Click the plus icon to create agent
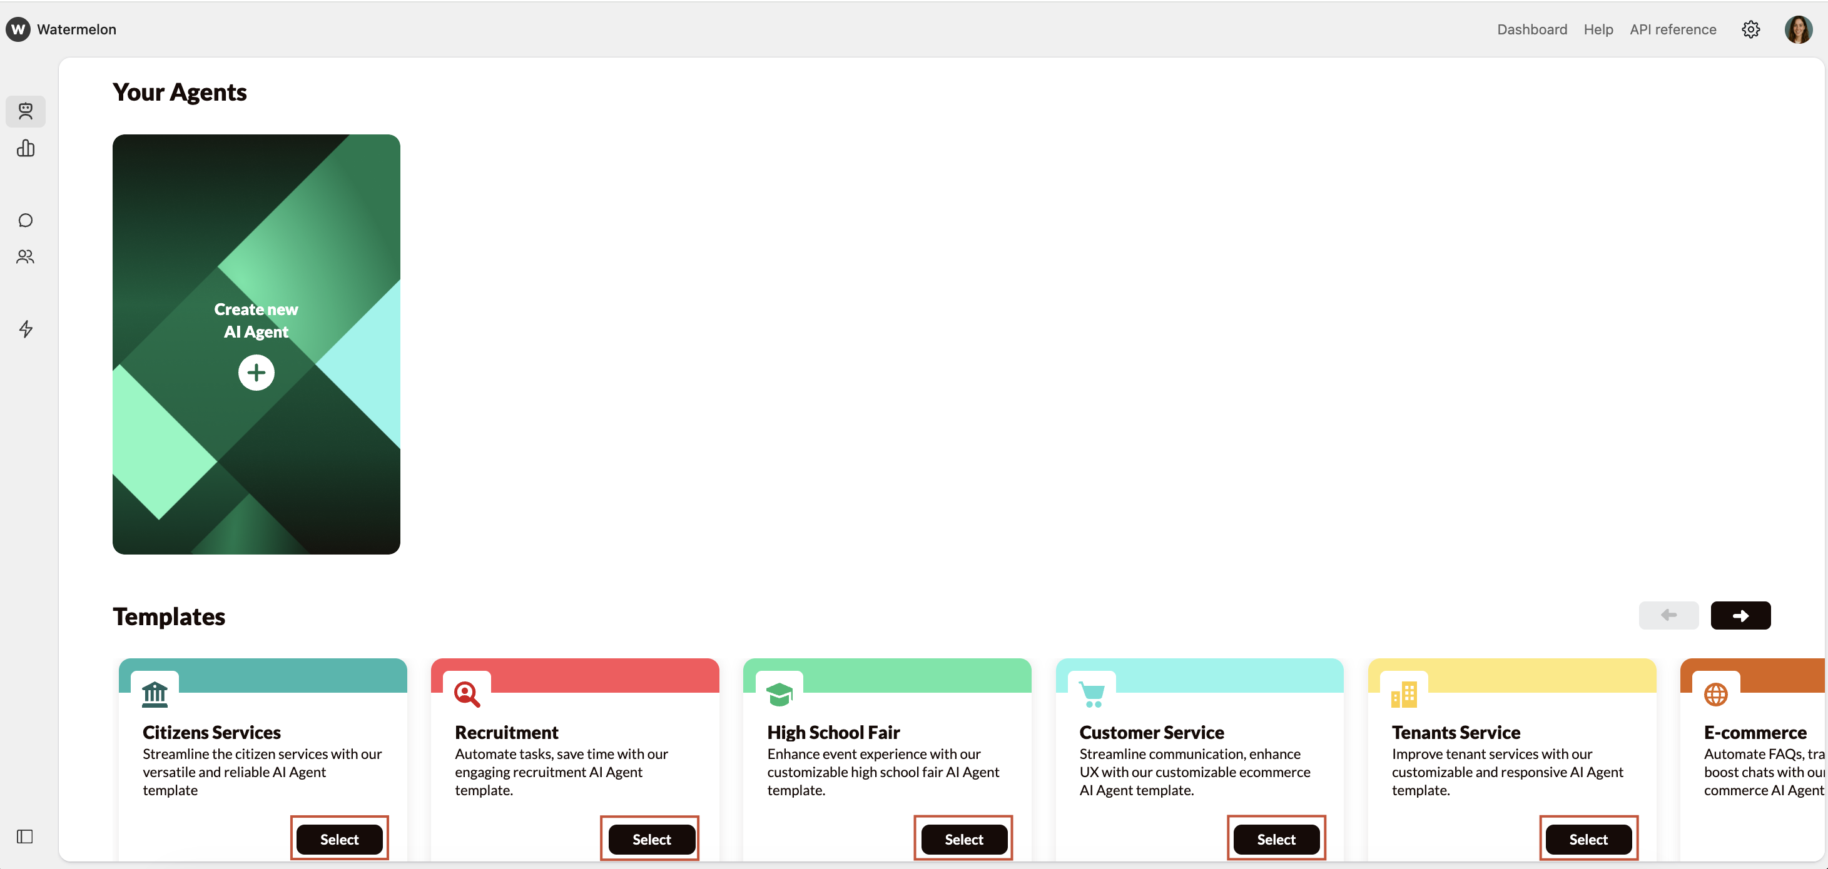 [x=256, y=373]
